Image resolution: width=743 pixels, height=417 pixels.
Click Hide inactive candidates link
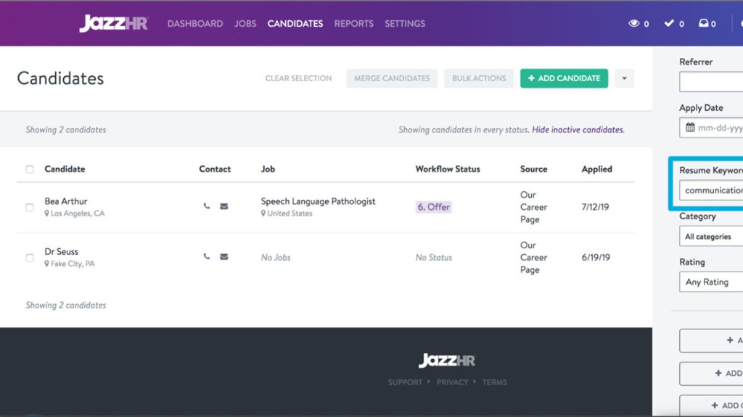coord(578,130)
